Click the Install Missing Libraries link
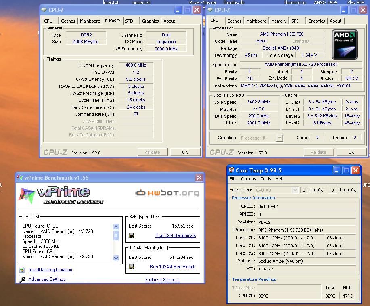This screenshot has width=370, height=306. click(50, 270)
